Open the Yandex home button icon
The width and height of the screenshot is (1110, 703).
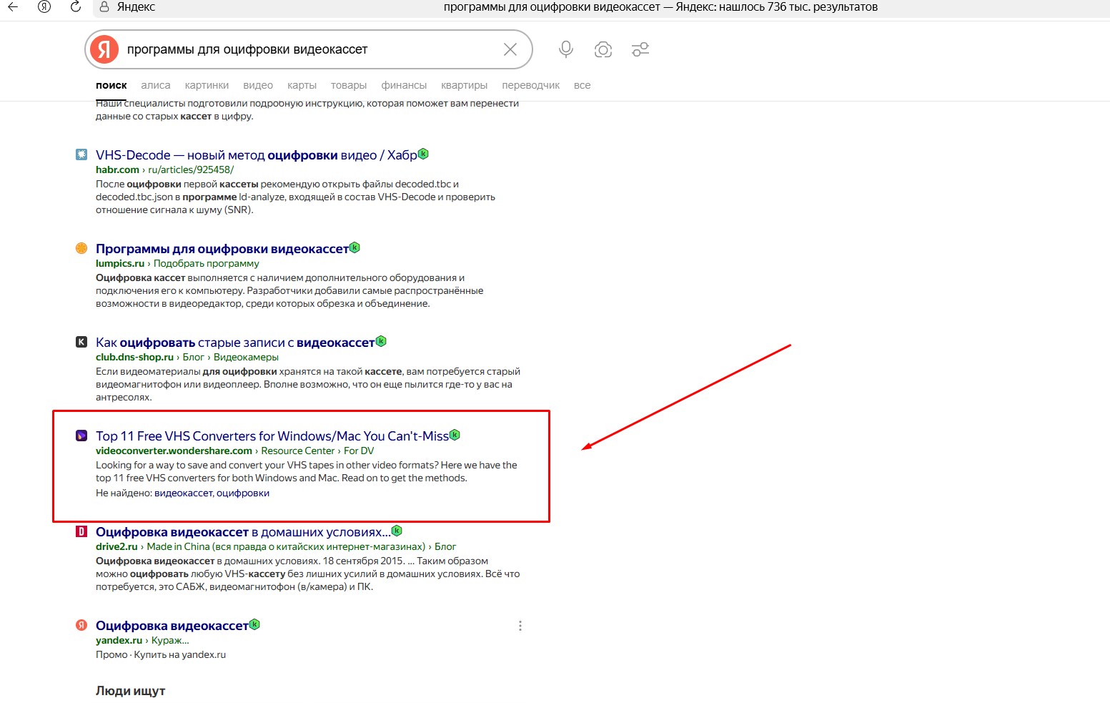coord(44,7)
